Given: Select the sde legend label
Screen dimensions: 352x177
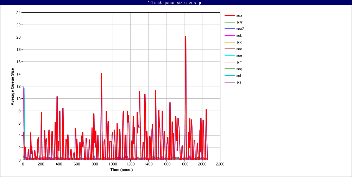Looking at the screenshot, I should (x=239, y=55).
